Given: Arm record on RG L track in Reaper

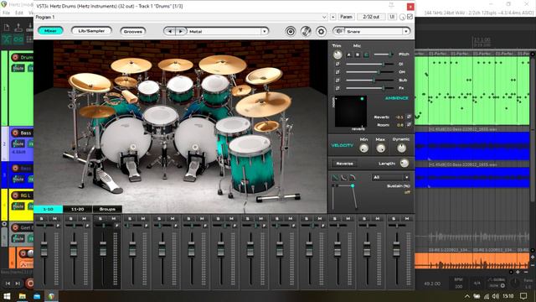Looking at the screenshot, I should point(15,195).
